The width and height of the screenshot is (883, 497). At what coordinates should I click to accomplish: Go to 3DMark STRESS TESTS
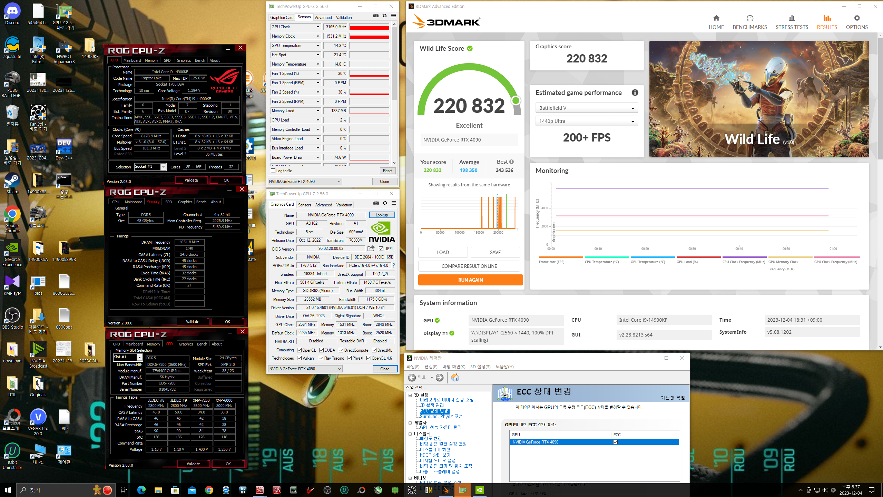(792, 22)
